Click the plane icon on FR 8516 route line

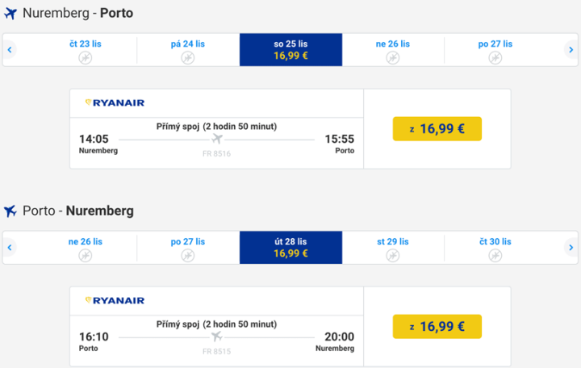[216, 139]
